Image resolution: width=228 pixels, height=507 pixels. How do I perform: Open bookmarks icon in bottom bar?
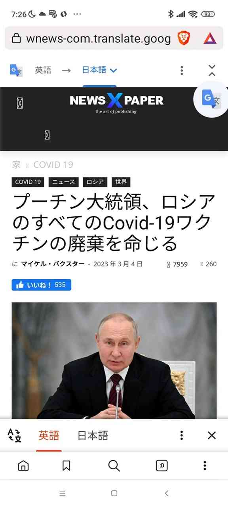point(66,466)
